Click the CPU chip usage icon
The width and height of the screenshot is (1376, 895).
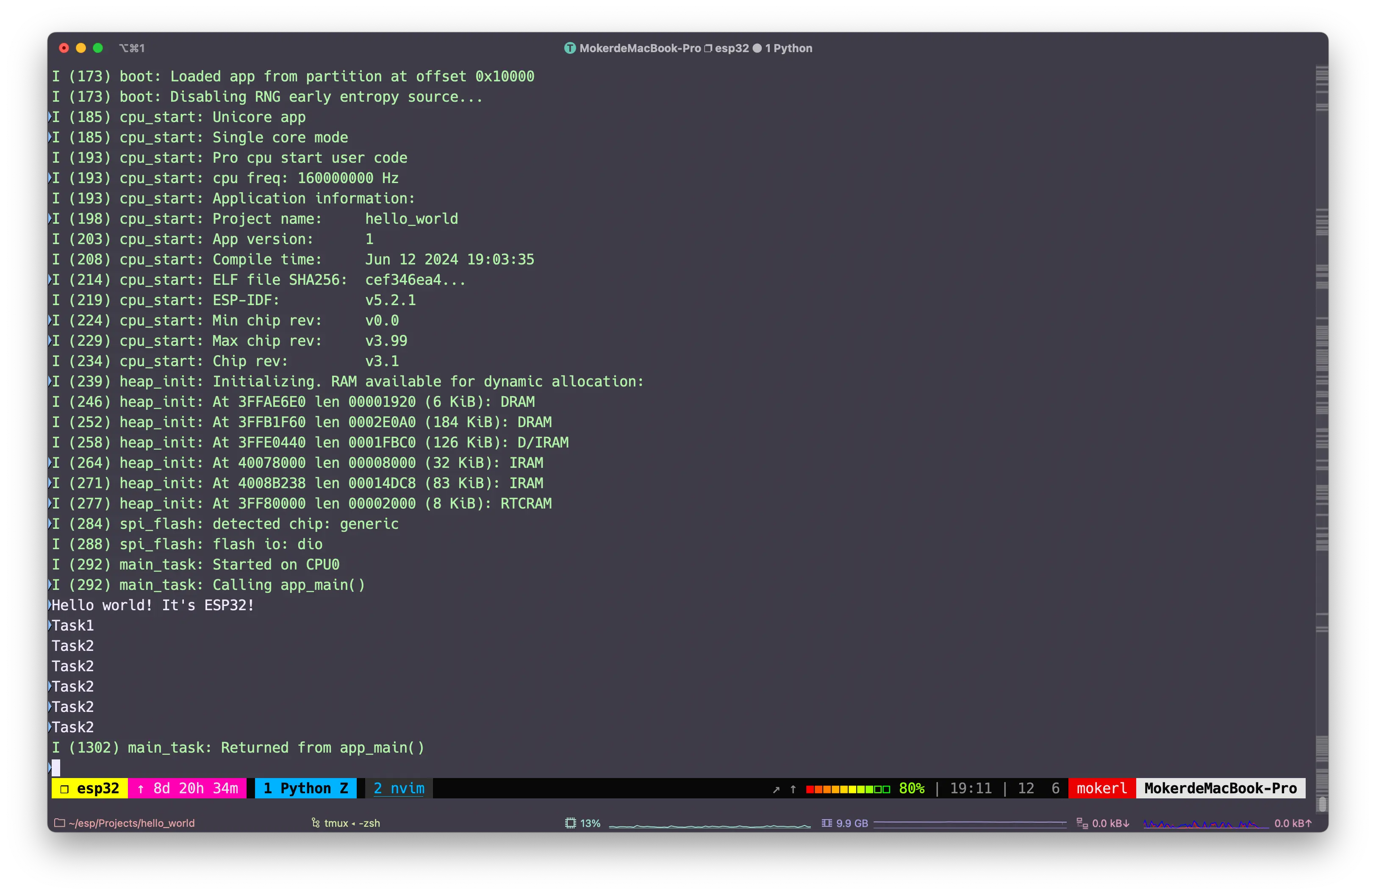pos(571,823)
